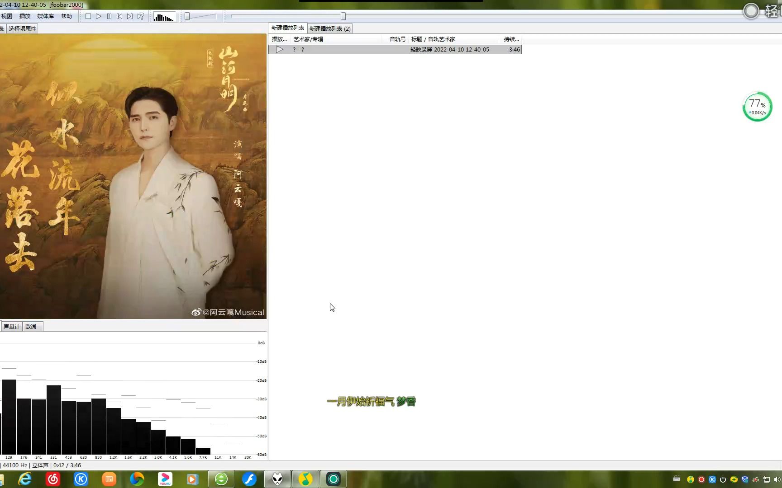Play a random track
The width and height of the screenshot is (782, 488).
click(x=141, y=16)
